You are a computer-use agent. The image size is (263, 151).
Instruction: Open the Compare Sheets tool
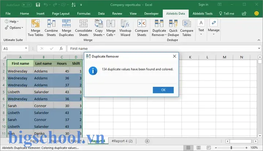click(x=141, y=28)
